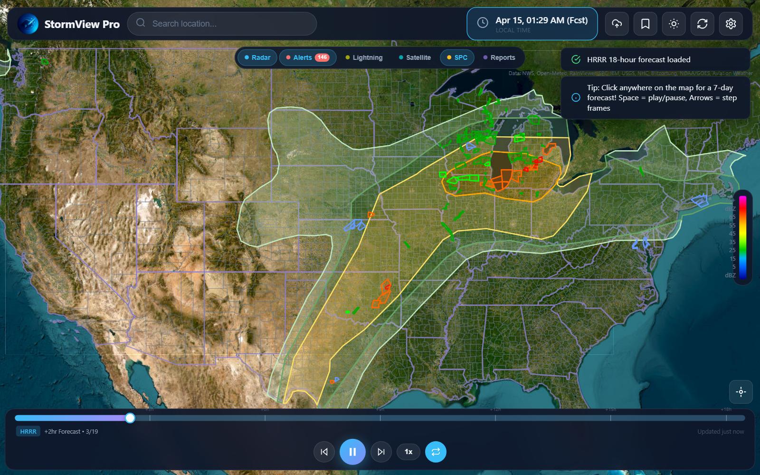The image size is (760, 475).
Task: Change the 1x playback speed
Action: 408,452
